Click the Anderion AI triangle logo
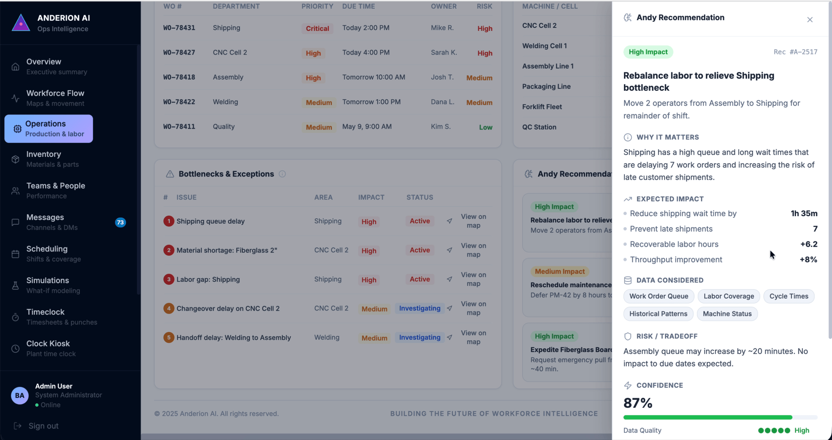The image size is (832, 440). pos(21,23)
